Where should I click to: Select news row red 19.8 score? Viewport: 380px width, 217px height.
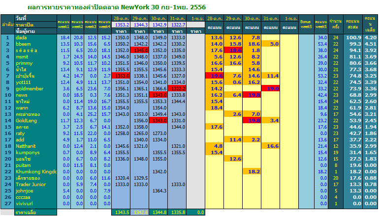click(252, 95)
